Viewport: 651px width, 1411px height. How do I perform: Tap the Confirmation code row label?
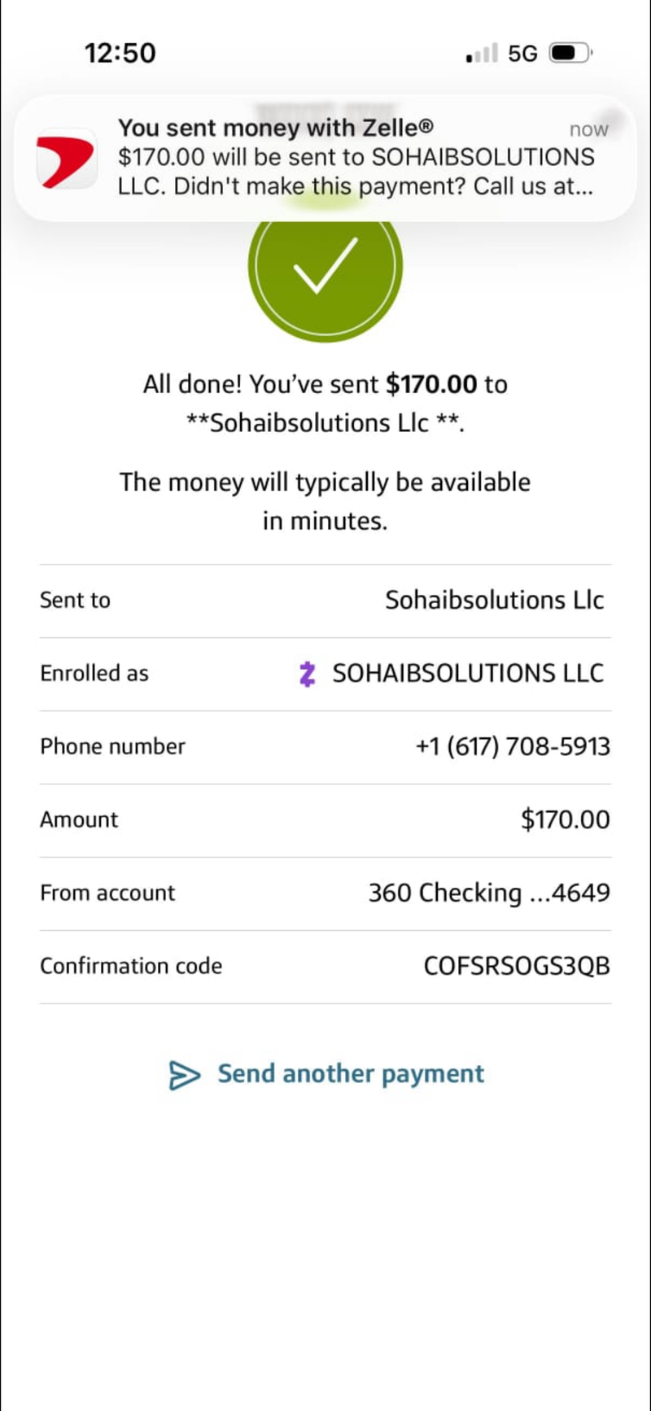tap(131, 966)
